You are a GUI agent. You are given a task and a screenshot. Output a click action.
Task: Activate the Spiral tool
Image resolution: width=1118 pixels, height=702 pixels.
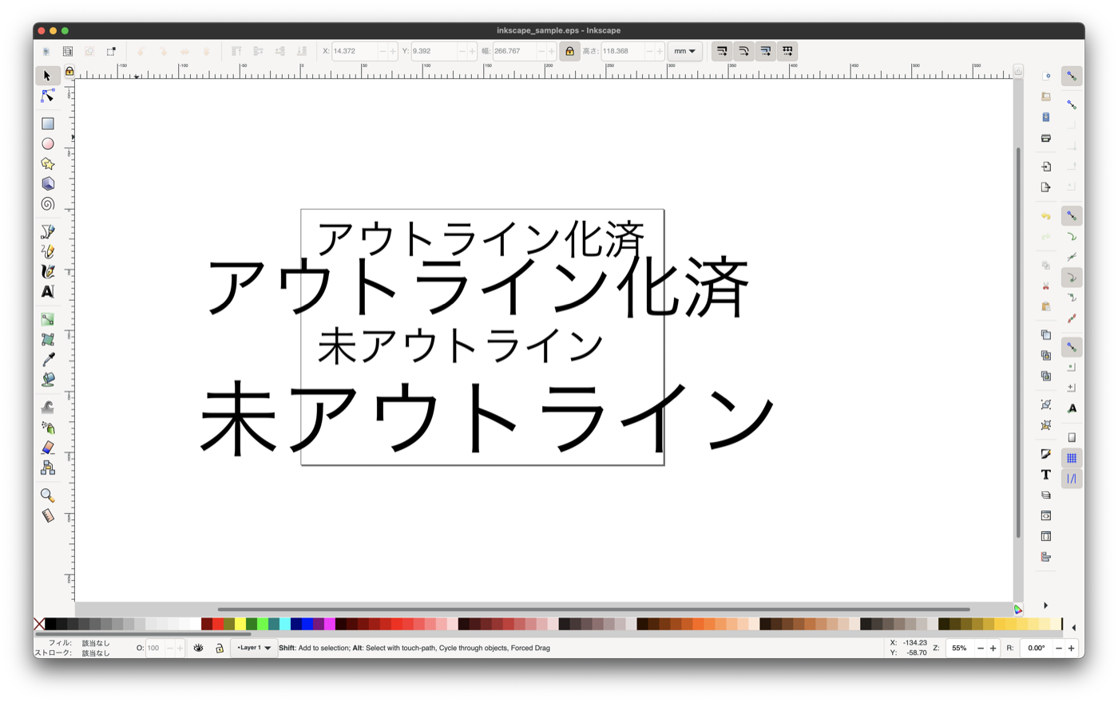pos(48,204)
